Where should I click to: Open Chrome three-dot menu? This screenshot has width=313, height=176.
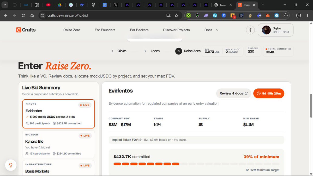[308, 15]
